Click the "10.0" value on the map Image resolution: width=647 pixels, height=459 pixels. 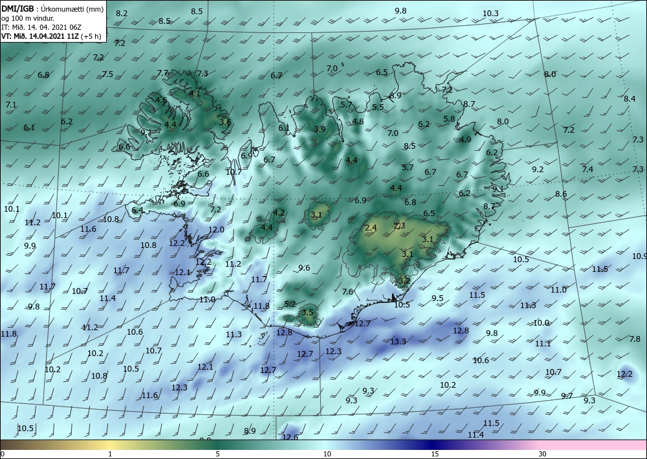click(x=541, y=323)
